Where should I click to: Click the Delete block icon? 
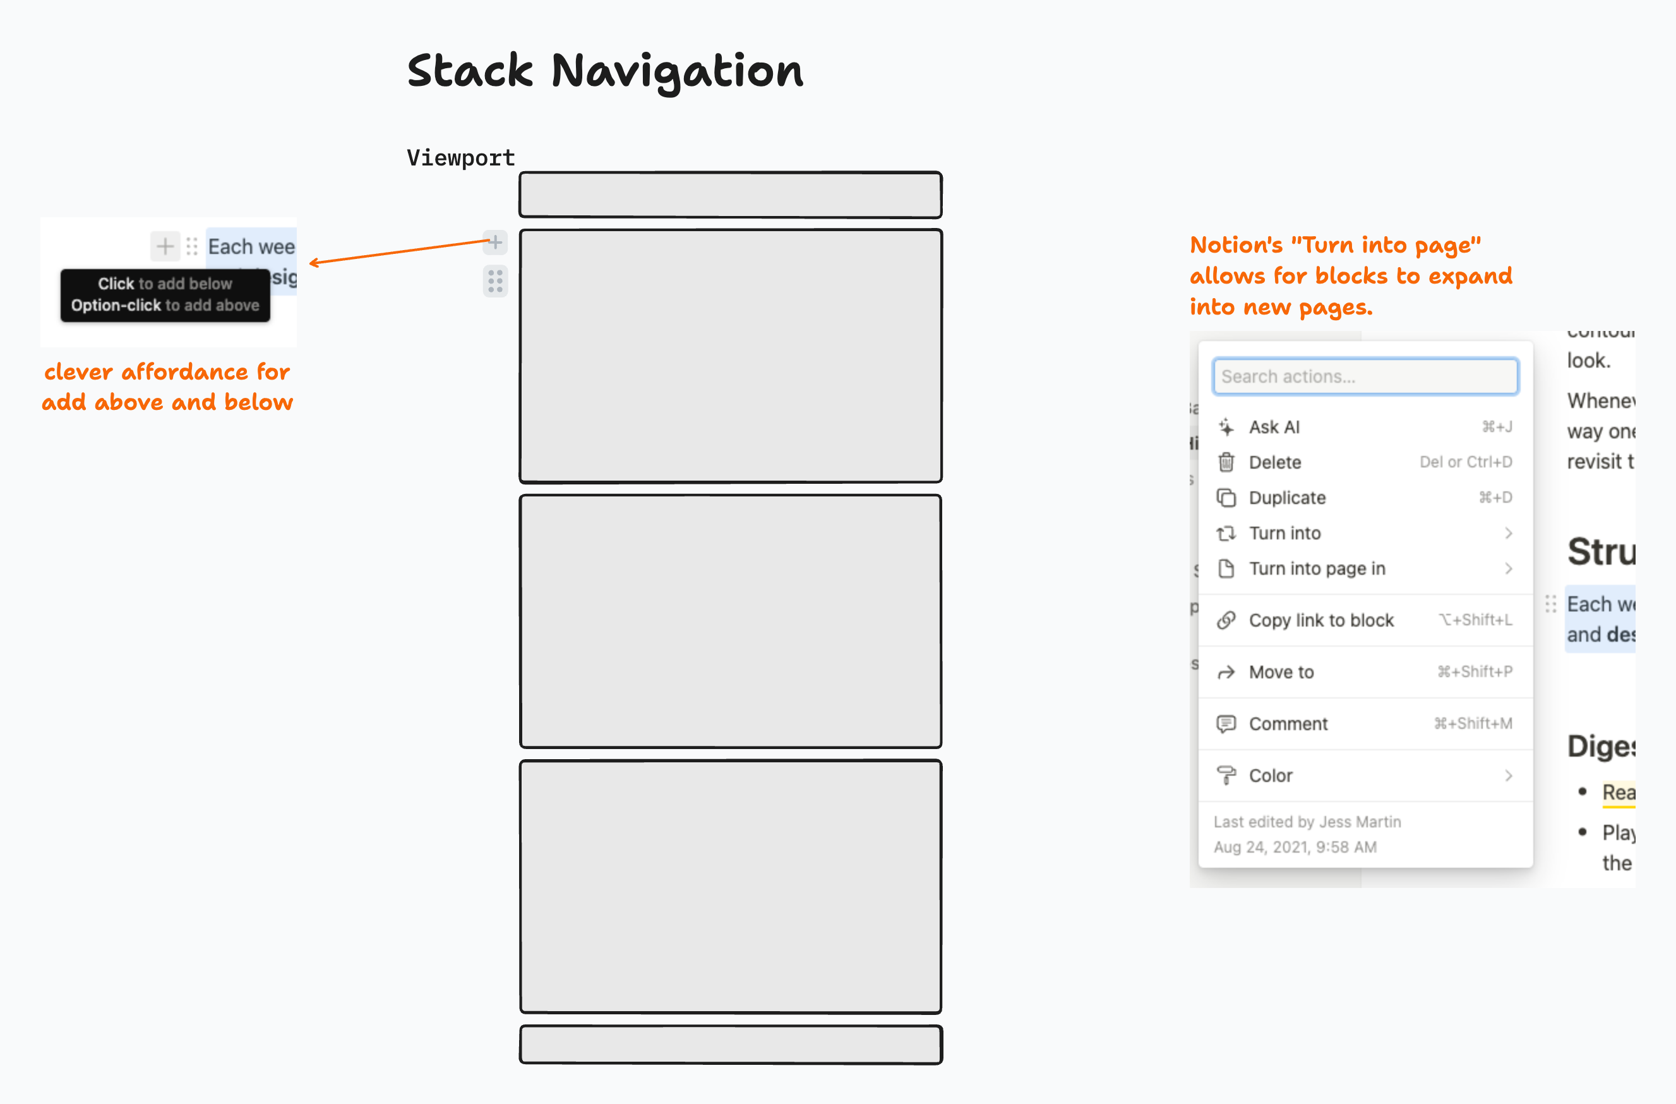(x=1226, y=462)
